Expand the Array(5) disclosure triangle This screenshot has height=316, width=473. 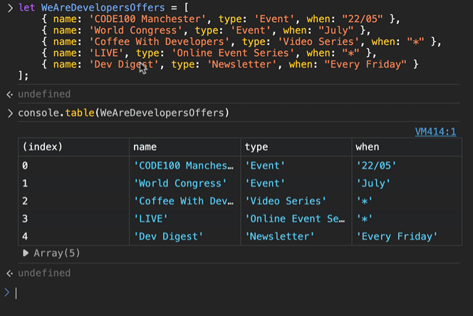26,253
